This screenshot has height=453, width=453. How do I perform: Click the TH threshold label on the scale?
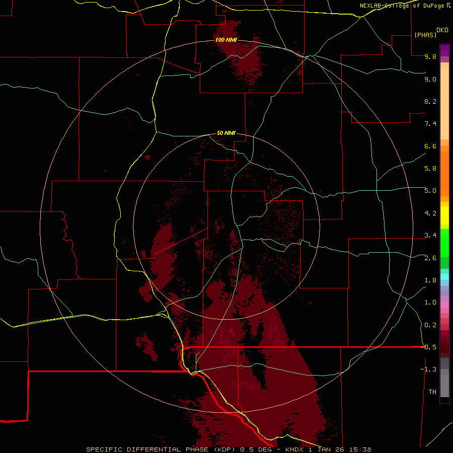[432, 392]
